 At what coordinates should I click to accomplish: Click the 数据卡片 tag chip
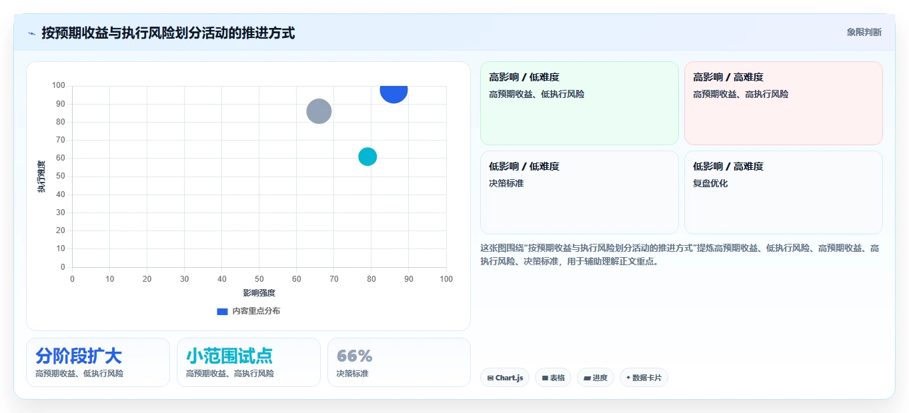point(644,378)
